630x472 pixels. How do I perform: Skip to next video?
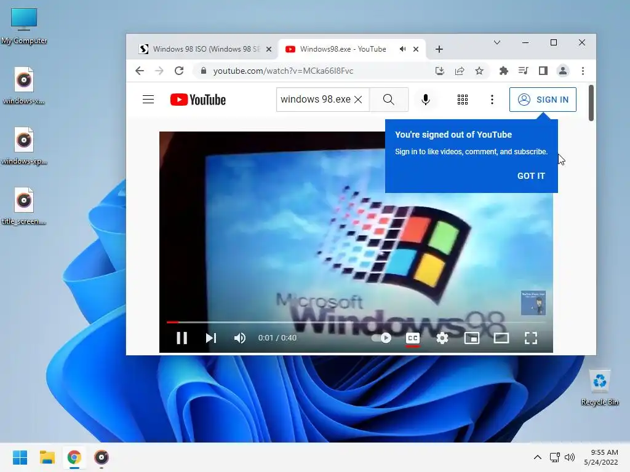(211, 338)
